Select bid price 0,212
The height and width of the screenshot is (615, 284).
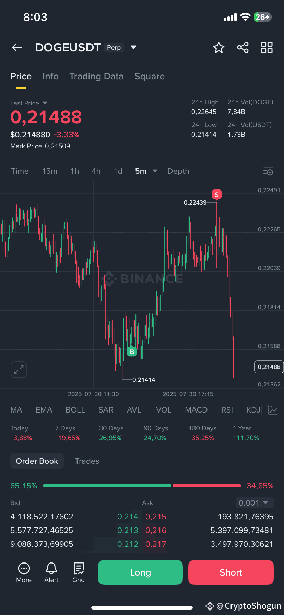click(128, 544)
